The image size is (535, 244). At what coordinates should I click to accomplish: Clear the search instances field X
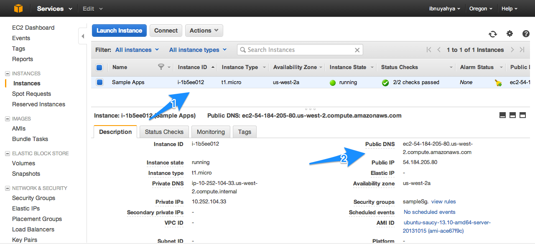[x=357, y=50]
